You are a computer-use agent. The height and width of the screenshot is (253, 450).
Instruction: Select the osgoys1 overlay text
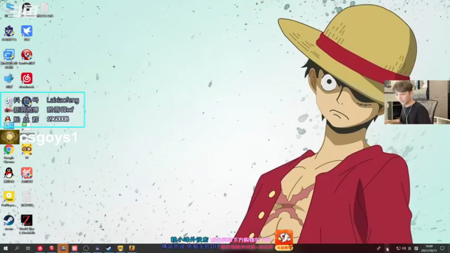(49, 138)
